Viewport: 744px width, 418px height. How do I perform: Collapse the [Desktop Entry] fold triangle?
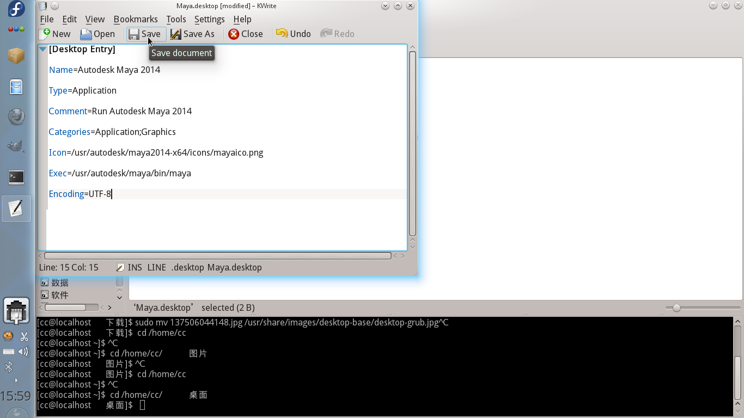(42, 50)
